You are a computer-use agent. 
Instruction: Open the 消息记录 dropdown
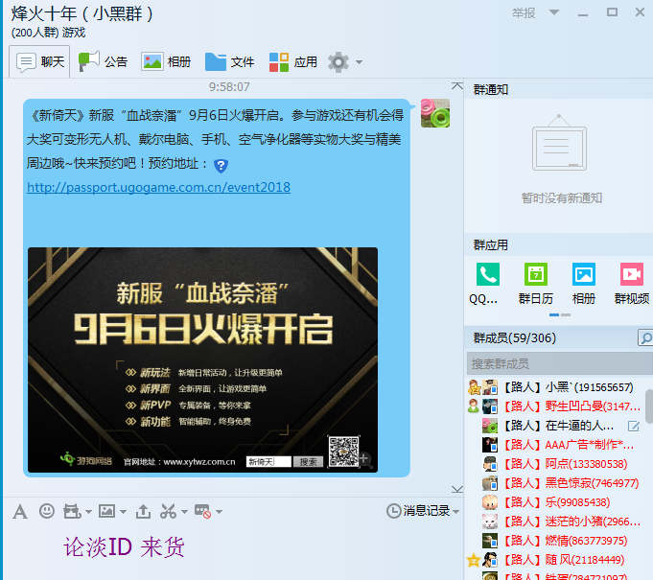click(x=456, y=511)
